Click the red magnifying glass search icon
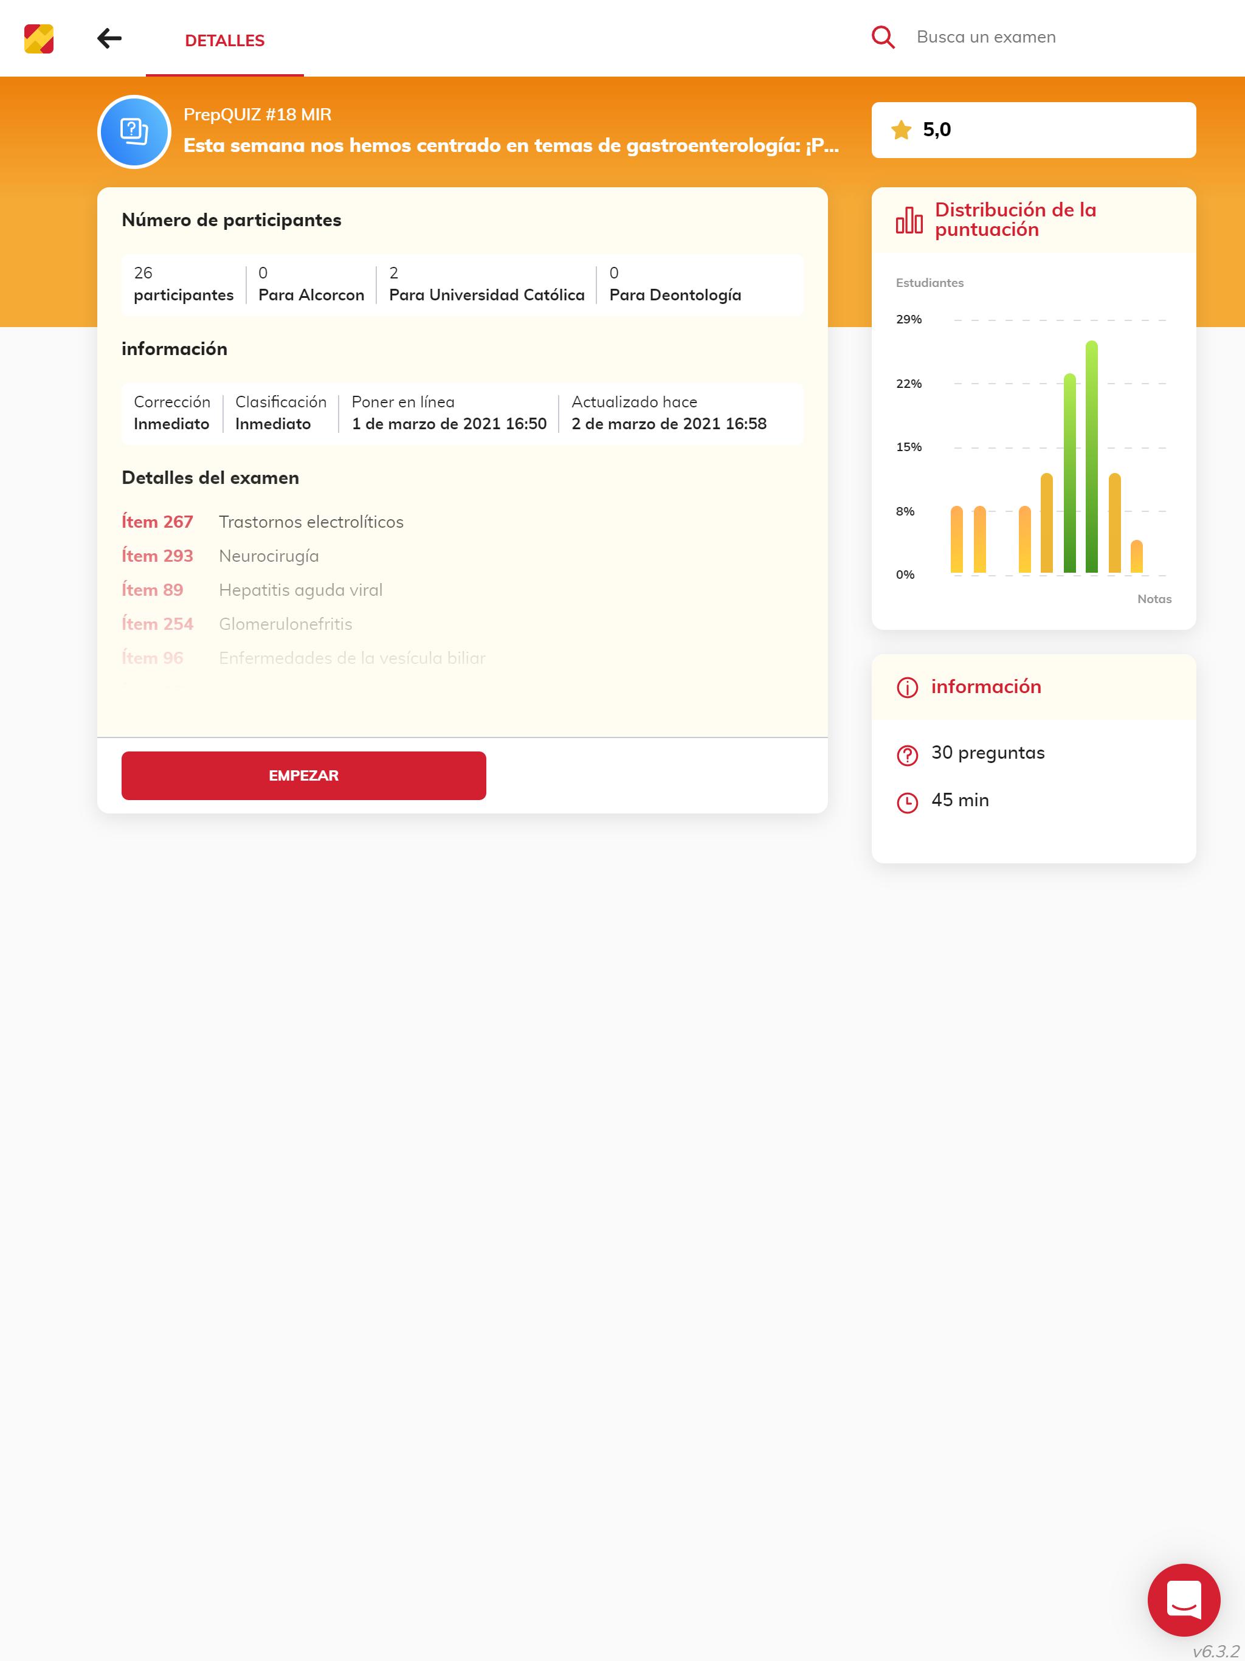 [883, 38]
